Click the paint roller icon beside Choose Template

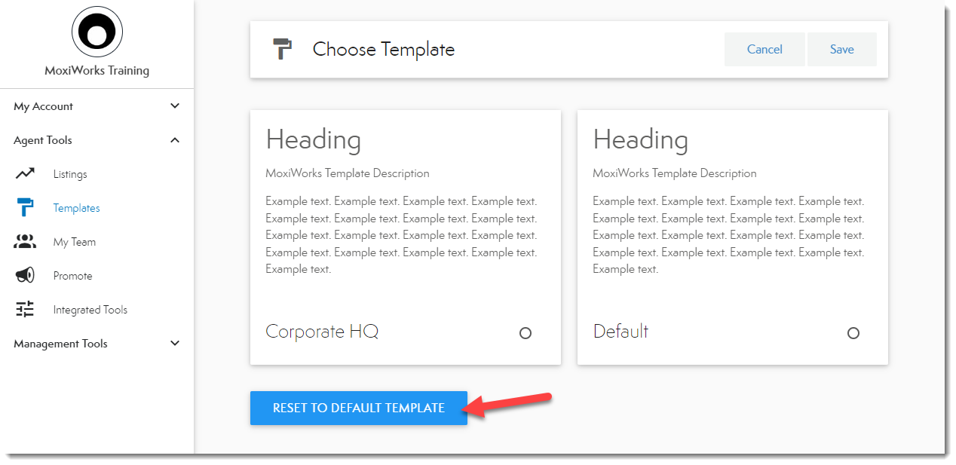282,50
